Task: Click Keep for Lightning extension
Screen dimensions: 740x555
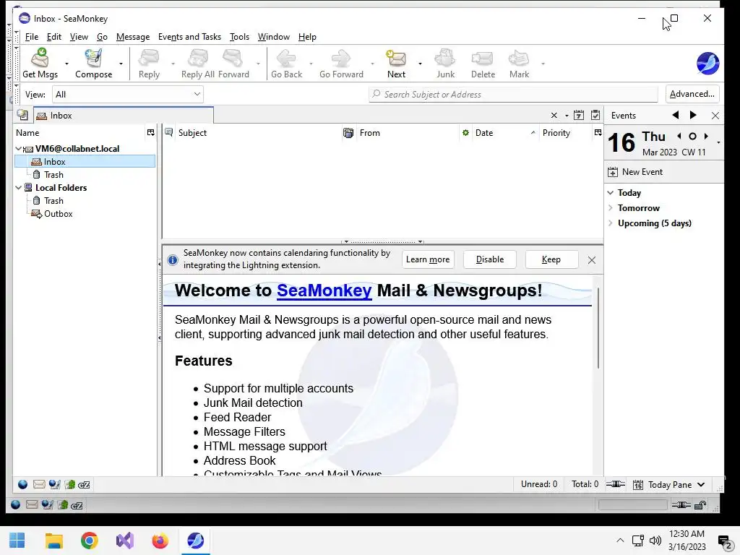Action: point(551,259)
